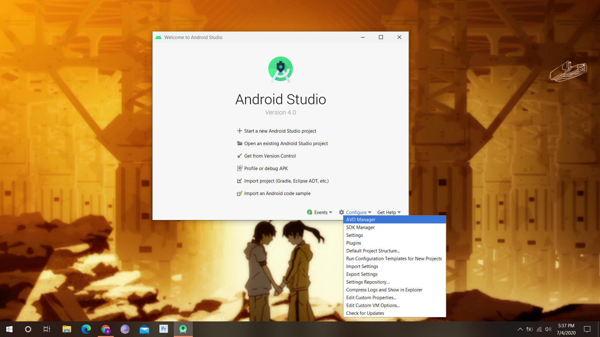Expand the Events dropdown arrow
This screenshot has height=337, width=600.
(330, 212)
